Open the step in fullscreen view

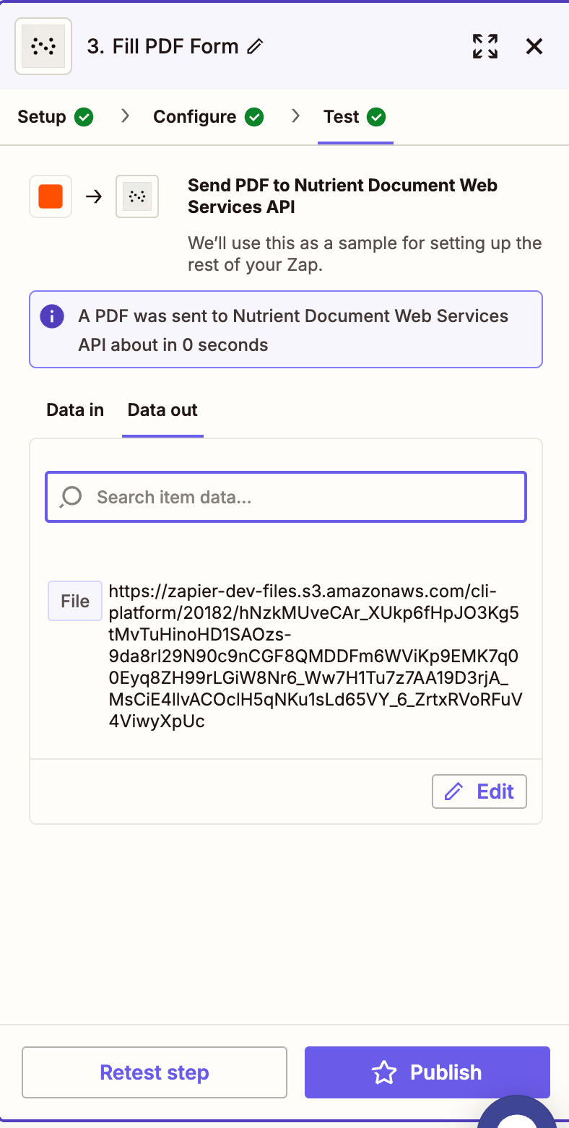(x=485, y=45)
